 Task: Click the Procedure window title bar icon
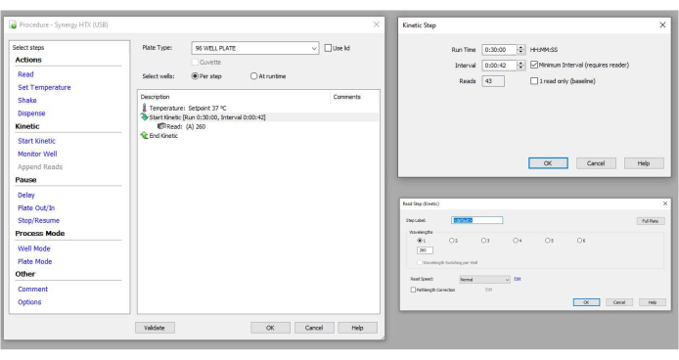tap(13, 24)
